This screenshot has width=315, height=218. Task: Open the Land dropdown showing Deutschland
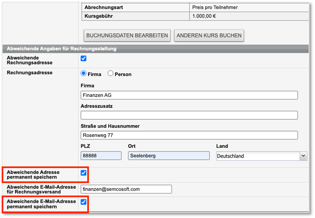coord(258,156)
